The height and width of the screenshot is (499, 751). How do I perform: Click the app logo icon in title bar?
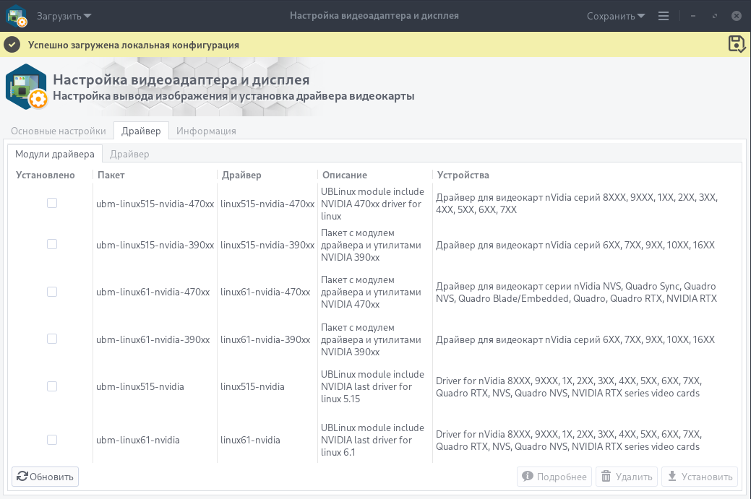pyautogui.click(x=17, y=16)
